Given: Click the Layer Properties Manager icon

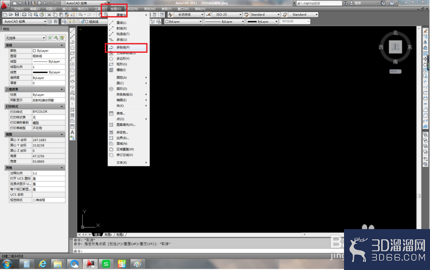Looking at the screenshot, I should coord(64,22).
